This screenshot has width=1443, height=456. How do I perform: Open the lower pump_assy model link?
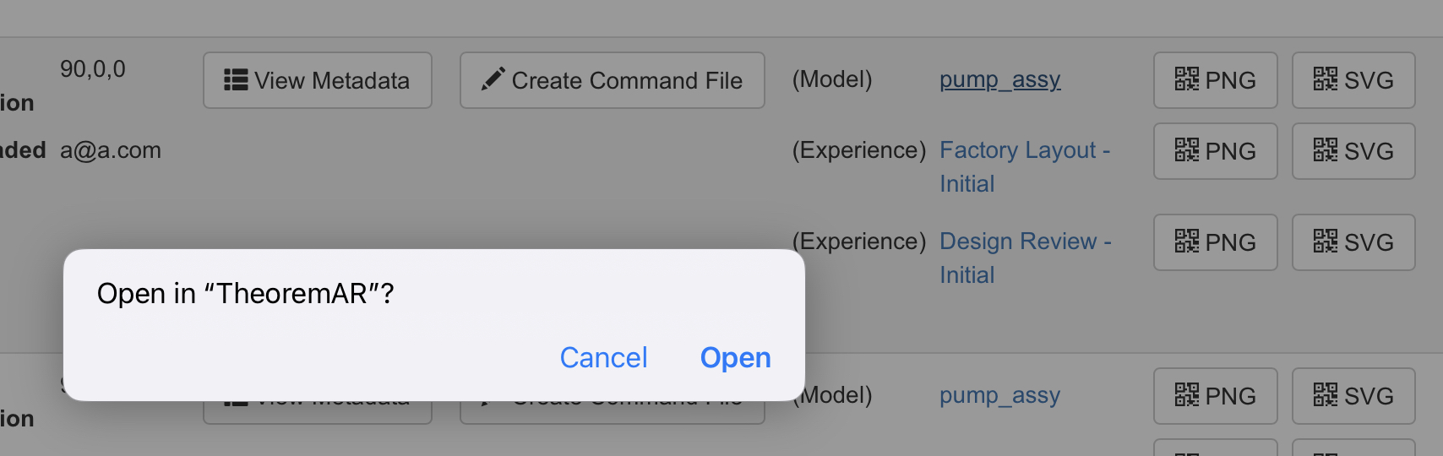pos(999,395)
